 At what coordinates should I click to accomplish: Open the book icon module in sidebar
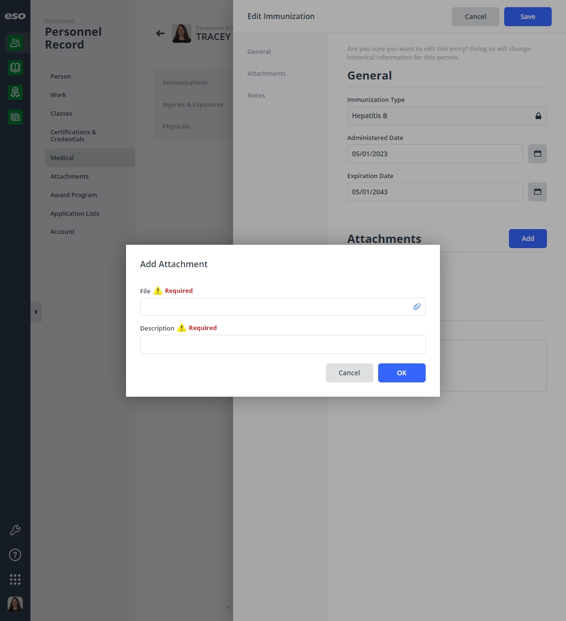pyautogui.click(x=15, y=68)
